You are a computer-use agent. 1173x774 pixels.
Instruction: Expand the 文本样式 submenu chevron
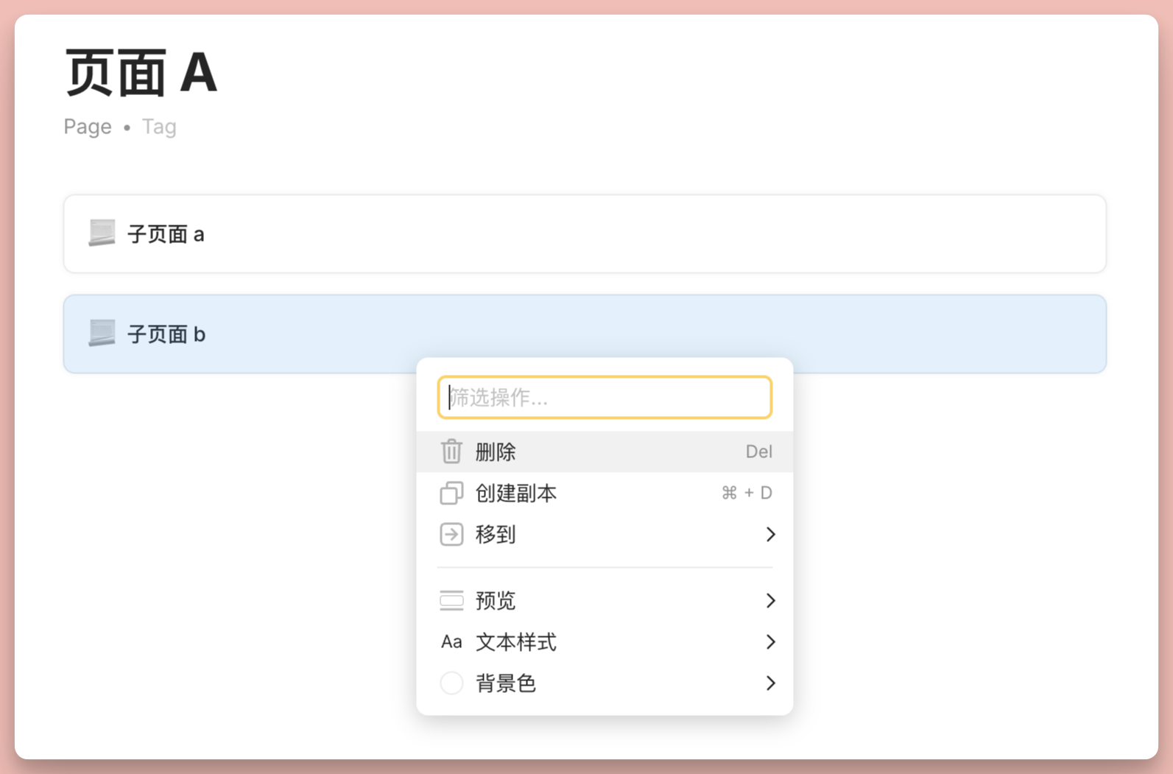(770, 642)
